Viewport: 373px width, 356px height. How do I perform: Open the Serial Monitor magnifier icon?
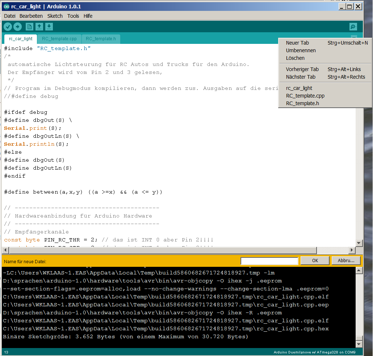click(x=353, y=26)
